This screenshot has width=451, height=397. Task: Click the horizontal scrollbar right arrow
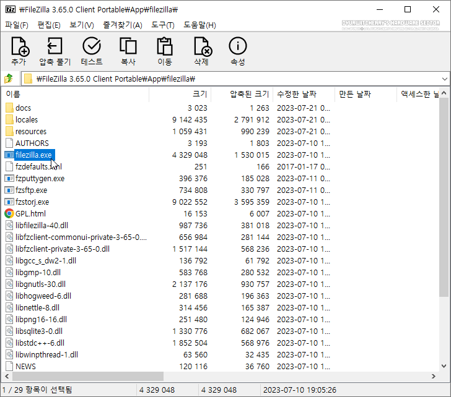tap(434, 377)
